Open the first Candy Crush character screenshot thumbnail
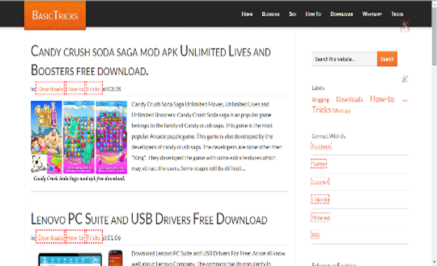This screenshot has width=437, height=266. (47, 138)
